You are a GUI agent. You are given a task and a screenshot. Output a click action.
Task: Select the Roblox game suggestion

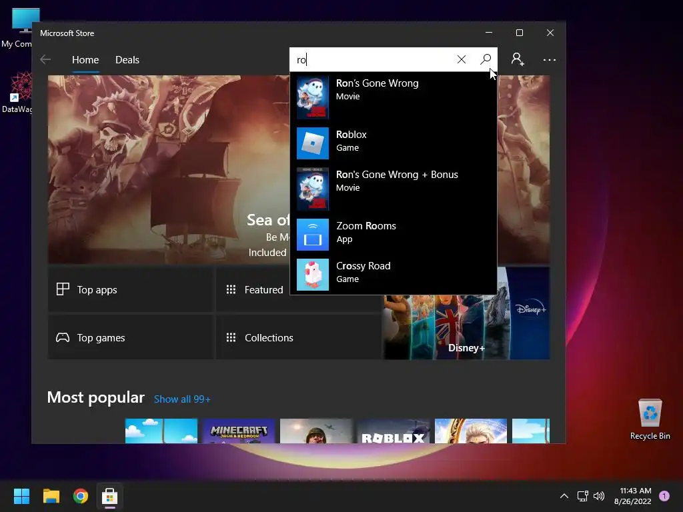coord(394,143)
